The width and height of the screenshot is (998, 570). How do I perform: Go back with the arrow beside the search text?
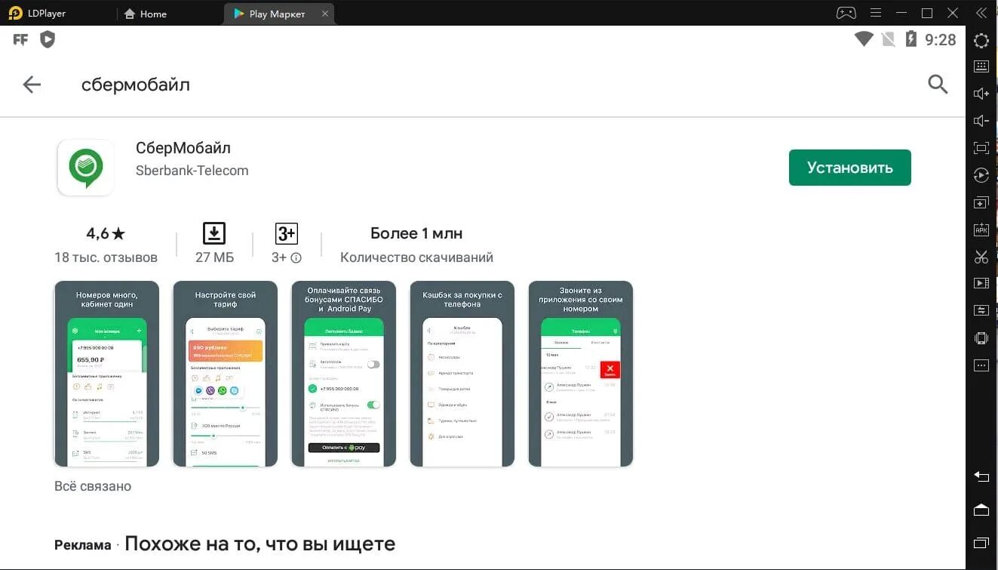32,85
